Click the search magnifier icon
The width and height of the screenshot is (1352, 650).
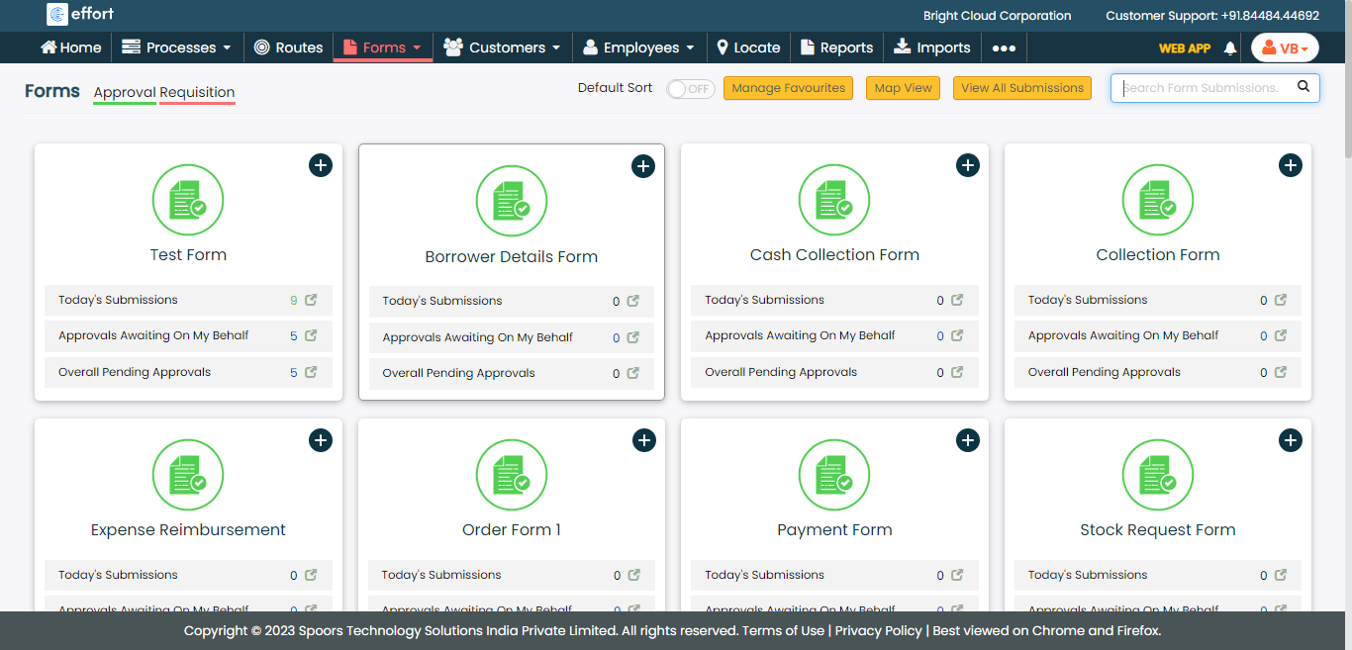click(x=1304, y=87)
